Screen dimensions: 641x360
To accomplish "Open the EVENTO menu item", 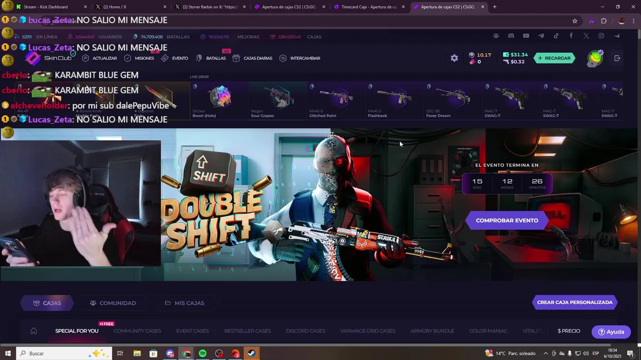I will click(x=175, y=58).
